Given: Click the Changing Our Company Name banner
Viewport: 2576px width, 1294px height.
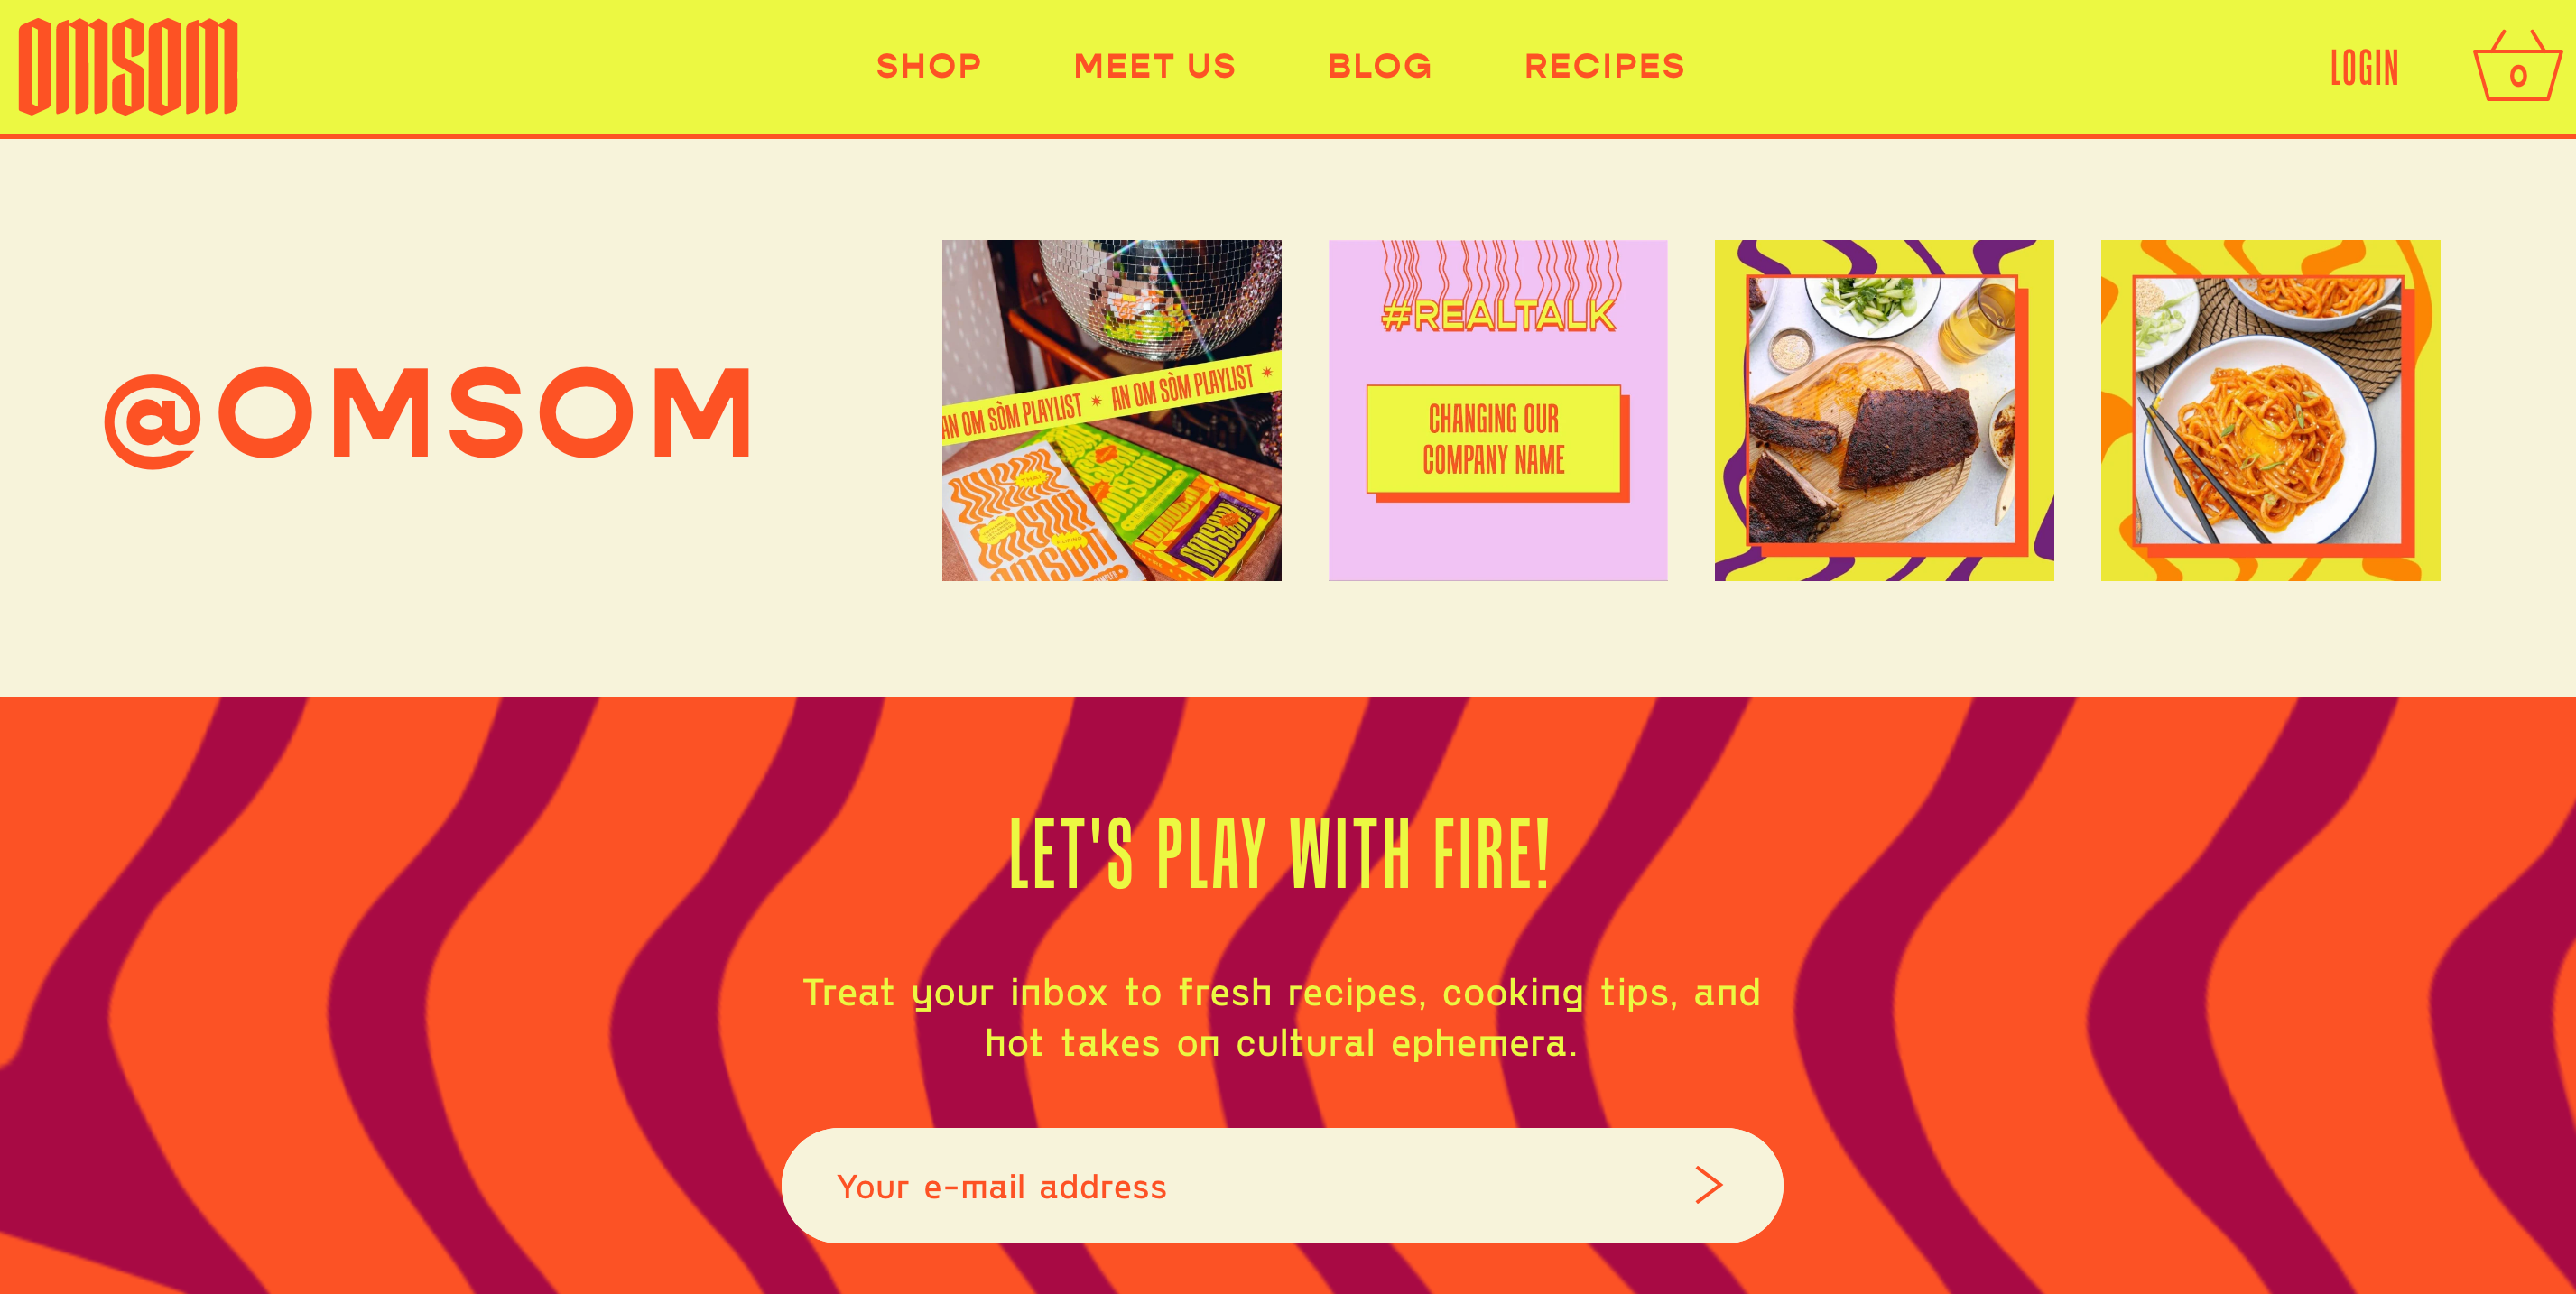Looking at the screenshot, I should [1495, 440].
